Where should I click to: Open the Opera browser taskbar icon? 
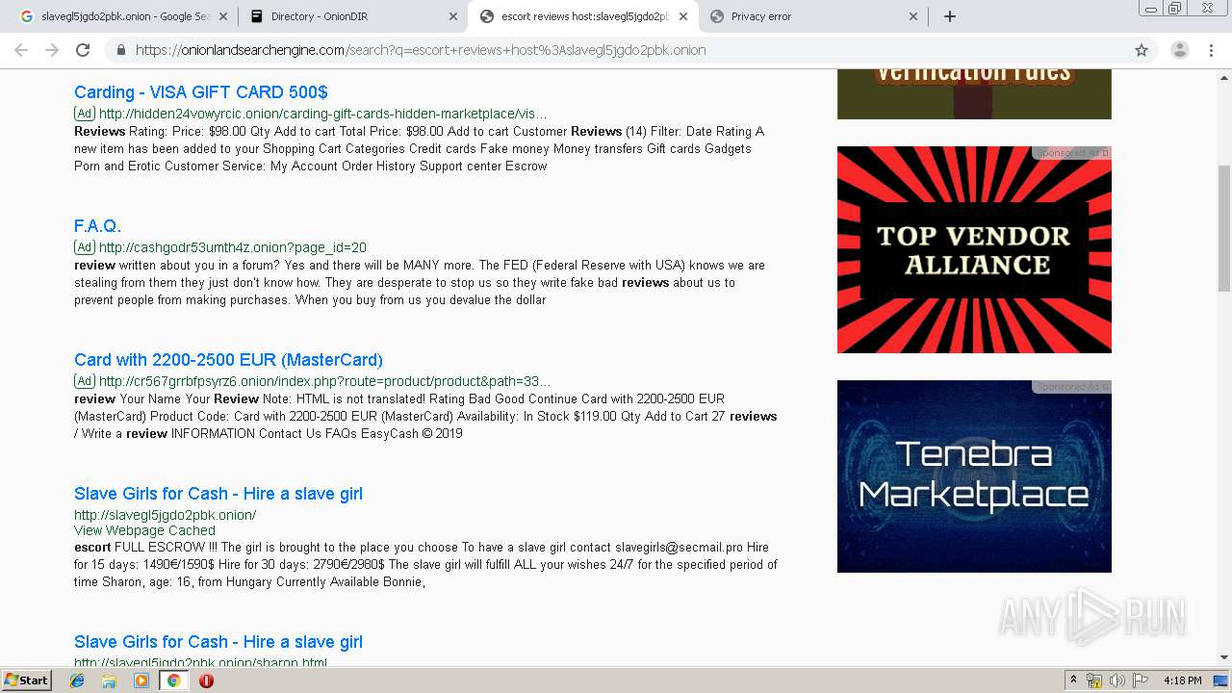point(206,680)
